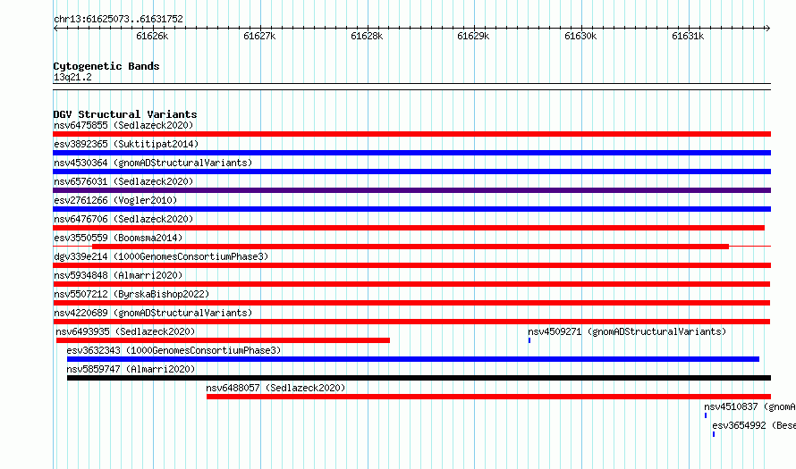Click the red bar for nsv5934848
Image resolution: width=796 pixels, height=469 pixels.
(x=411, y=284)
